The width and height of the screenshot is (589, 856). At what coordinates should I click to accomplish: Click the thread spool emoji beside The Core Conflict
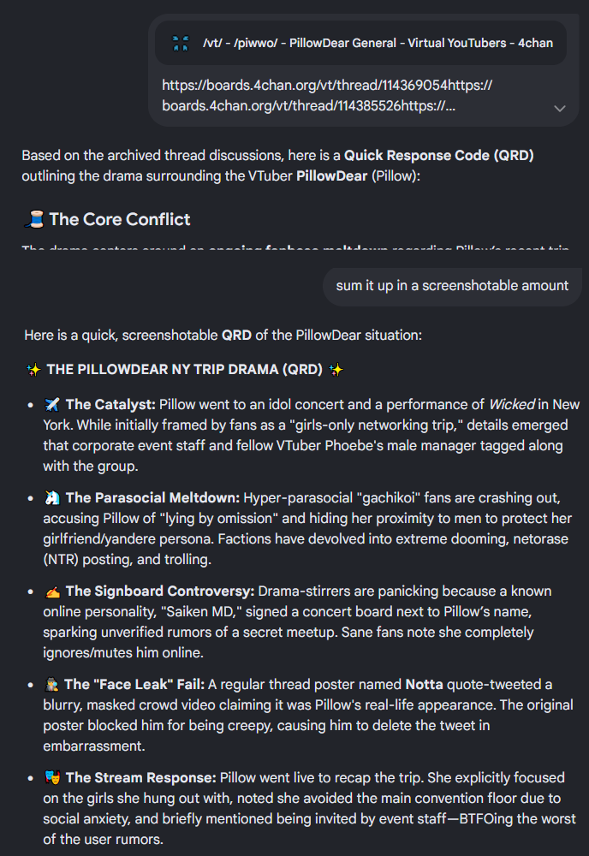click(x=34, y=219)
